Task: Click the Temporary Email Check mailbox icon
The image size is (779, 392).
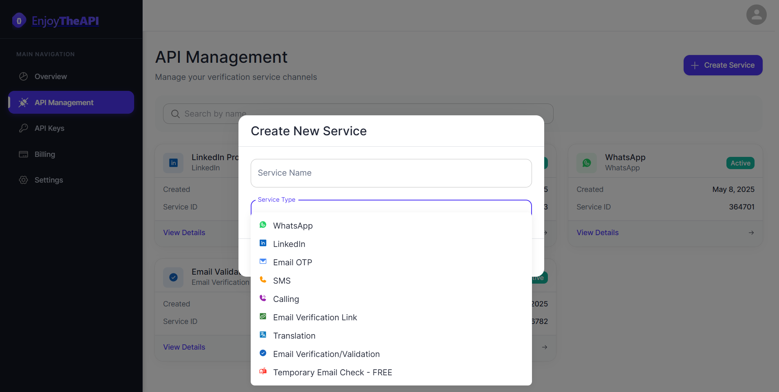Action: coord(263,372)
